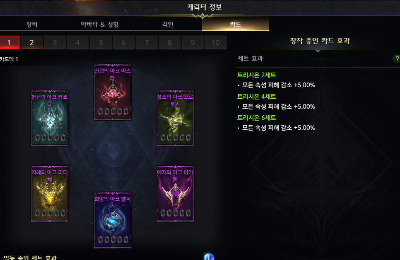The width and height of the screenshot is (400, 260).
Task: Select the 희망의 아크 엘피스 card
Action: (113, 220)
